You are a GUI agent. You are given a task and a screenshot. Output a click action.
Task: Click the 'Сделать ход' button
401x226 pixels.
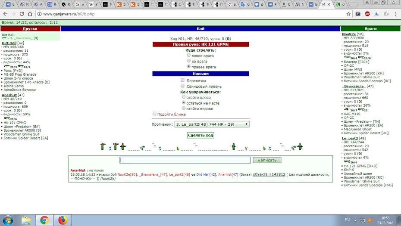(x=200, y=135)
